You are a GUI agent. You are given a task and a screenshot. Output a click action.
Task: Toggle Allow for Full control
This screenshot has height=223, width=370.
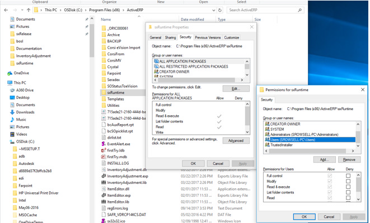[x=330, y=176]
